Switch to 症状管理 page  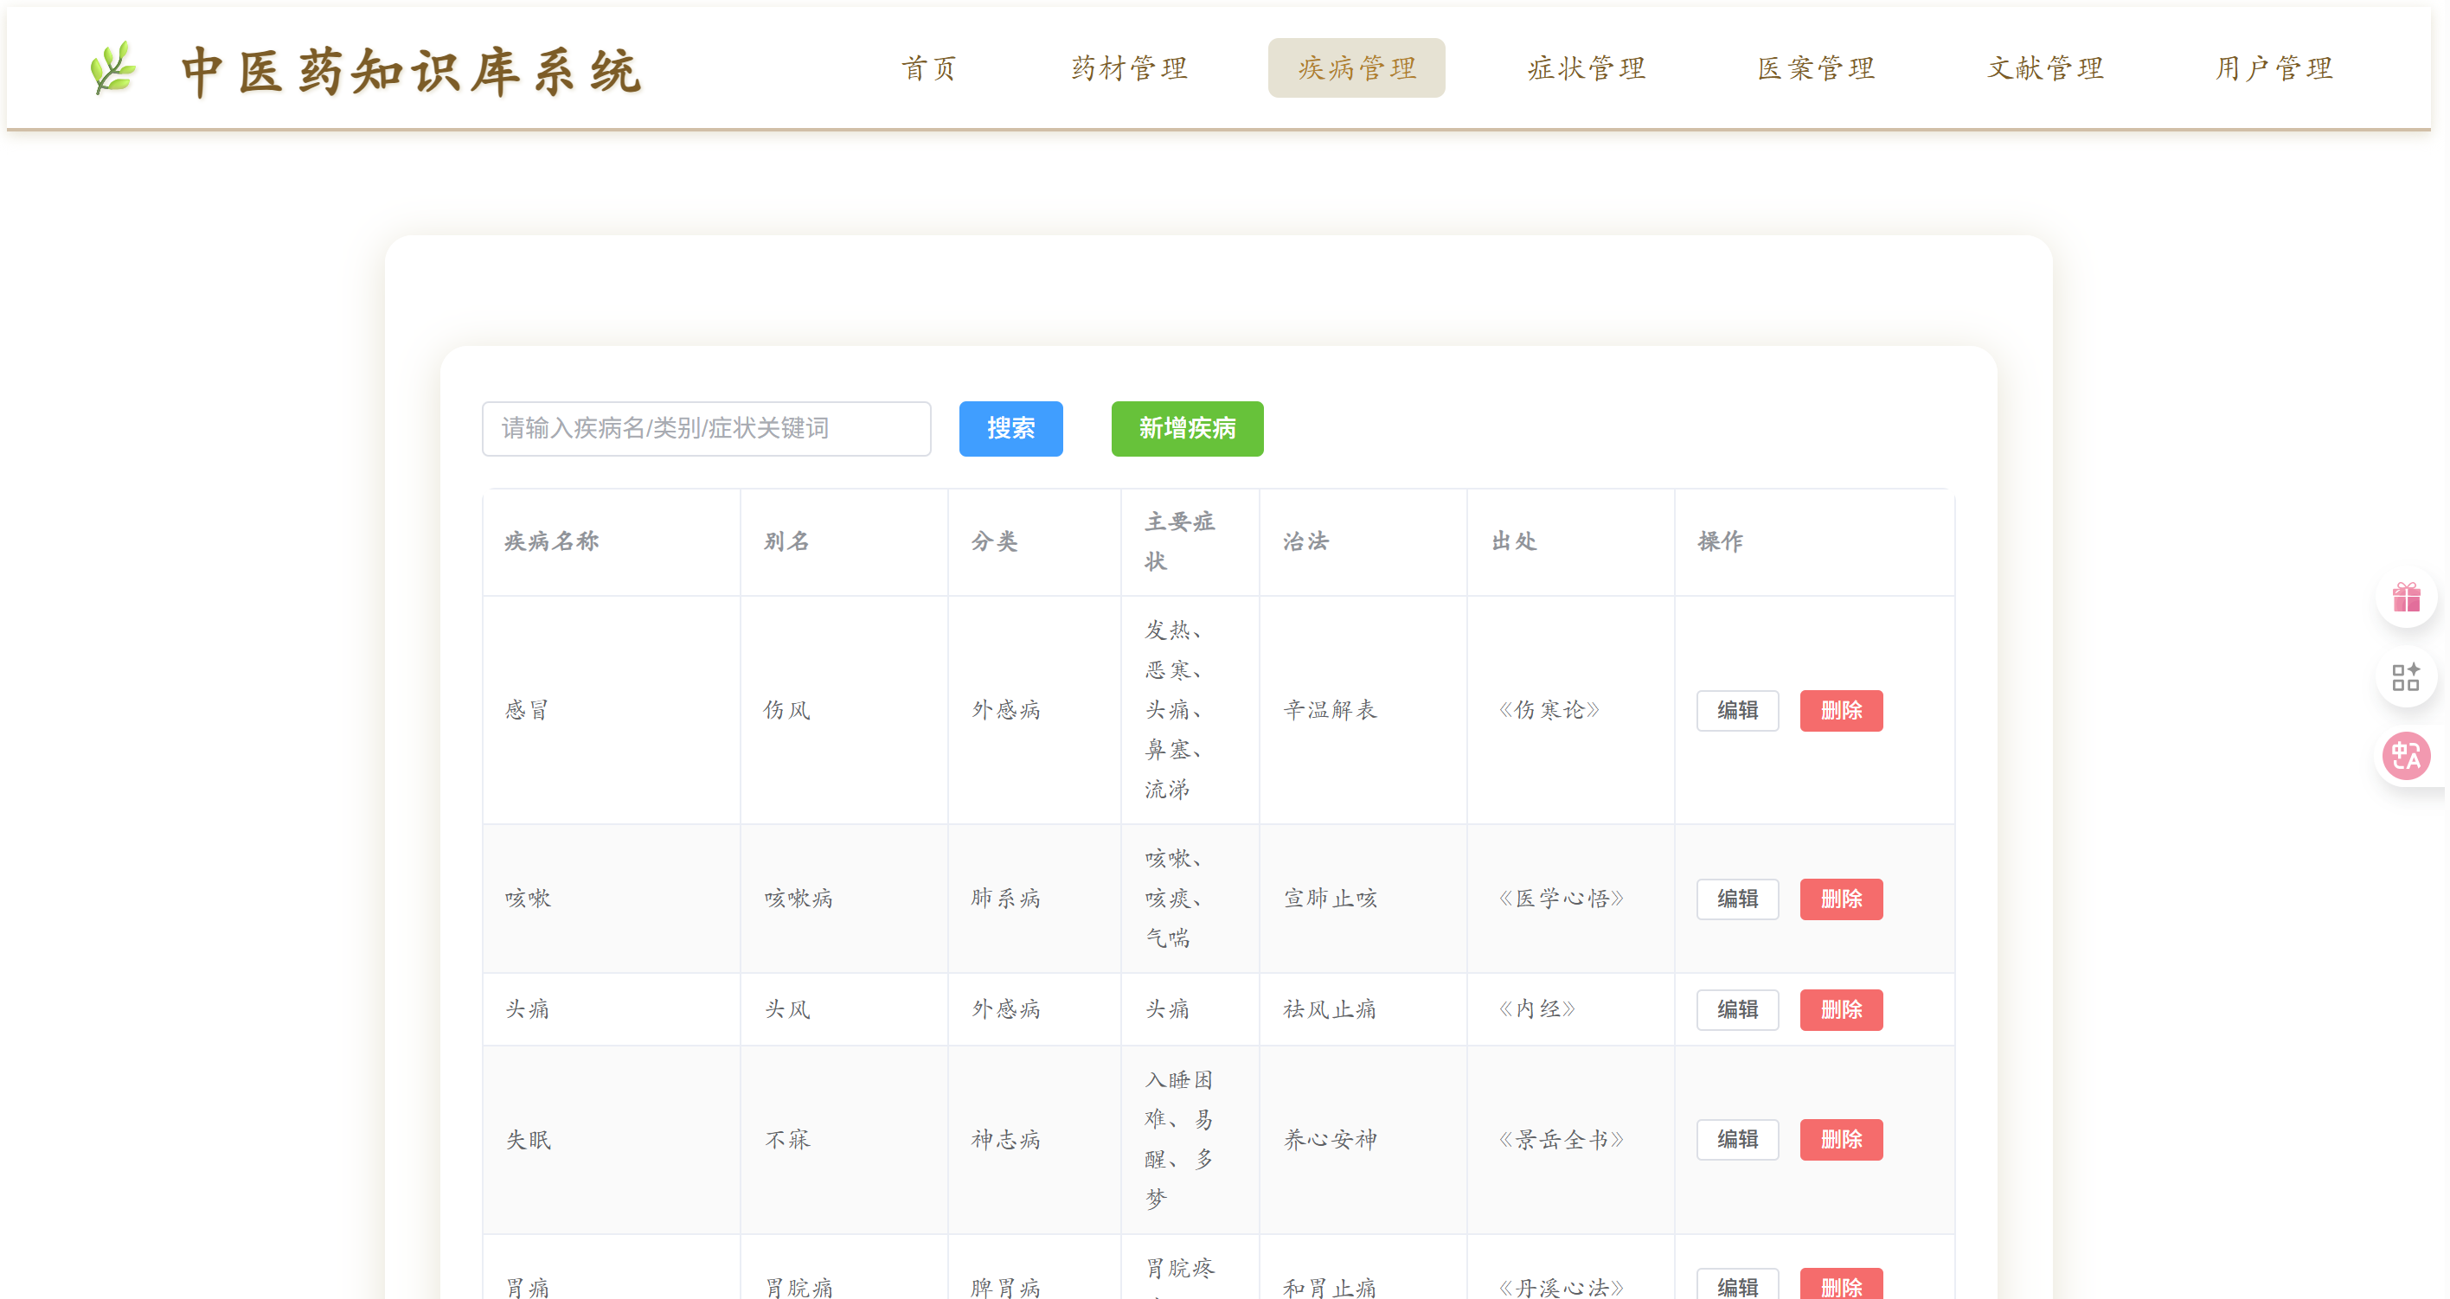[1587, 68]
